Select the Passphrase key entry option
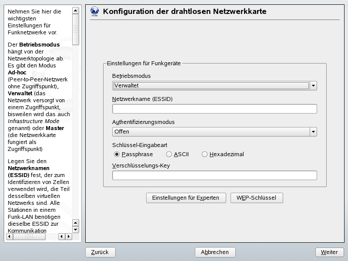This screenshot has width=348, height=261. click(116, 154)
